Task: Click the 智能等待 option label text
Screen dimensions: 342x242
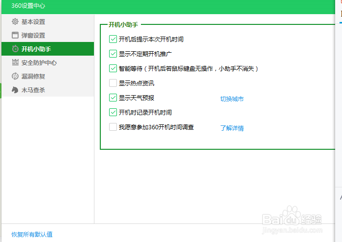Action: (x=188, y=69)
